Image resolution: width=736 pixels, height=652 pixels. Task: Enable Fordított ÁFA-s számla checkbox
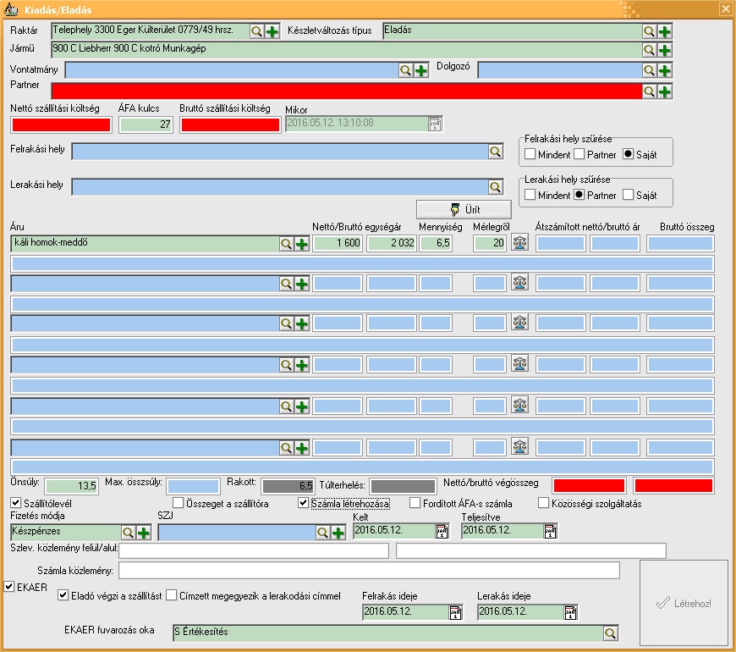tap(415, 503)
